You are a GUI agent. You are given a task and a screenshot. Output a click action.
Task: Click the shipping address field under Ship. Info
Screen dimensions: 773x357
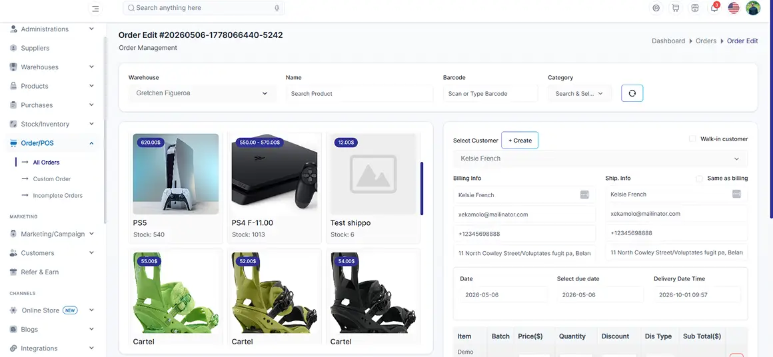(676, 252)
